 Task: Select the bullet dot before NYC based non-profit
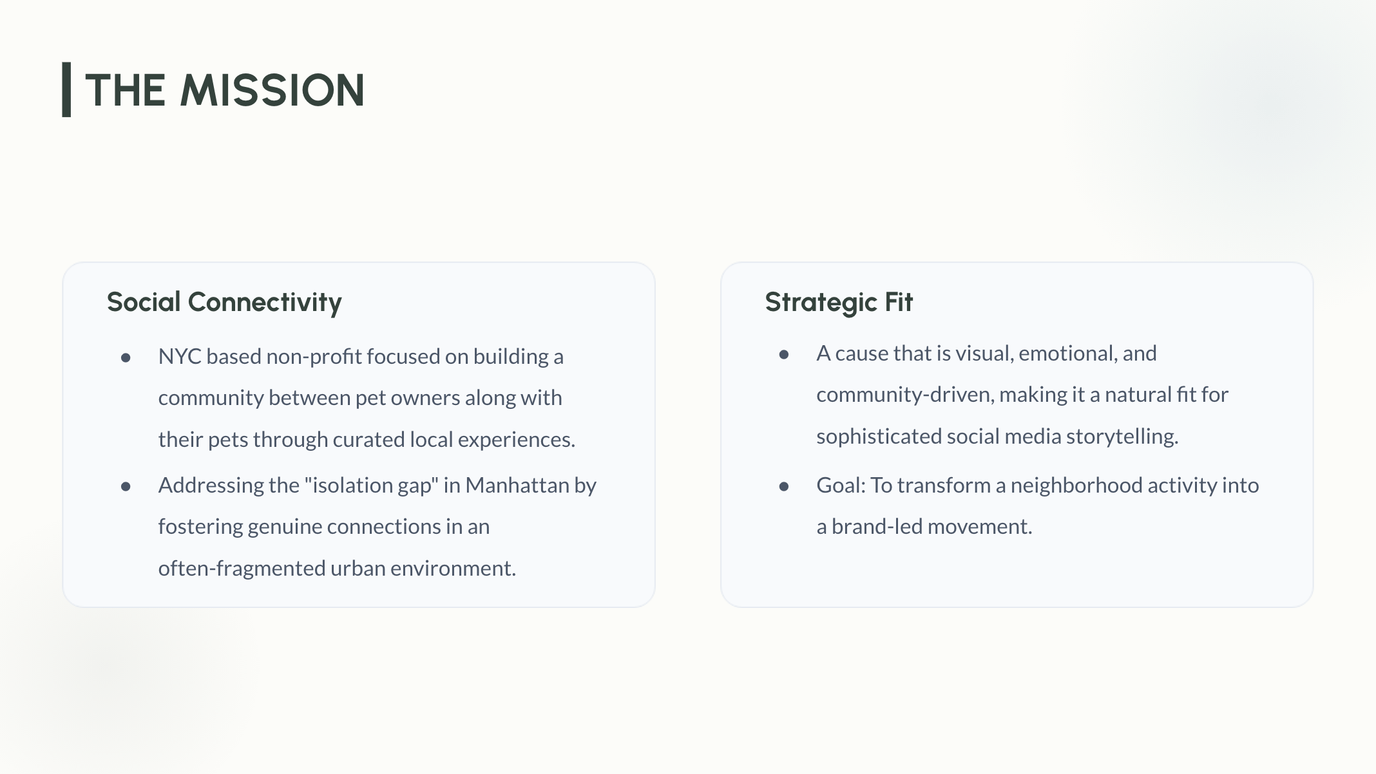click(x=126, y=357)
